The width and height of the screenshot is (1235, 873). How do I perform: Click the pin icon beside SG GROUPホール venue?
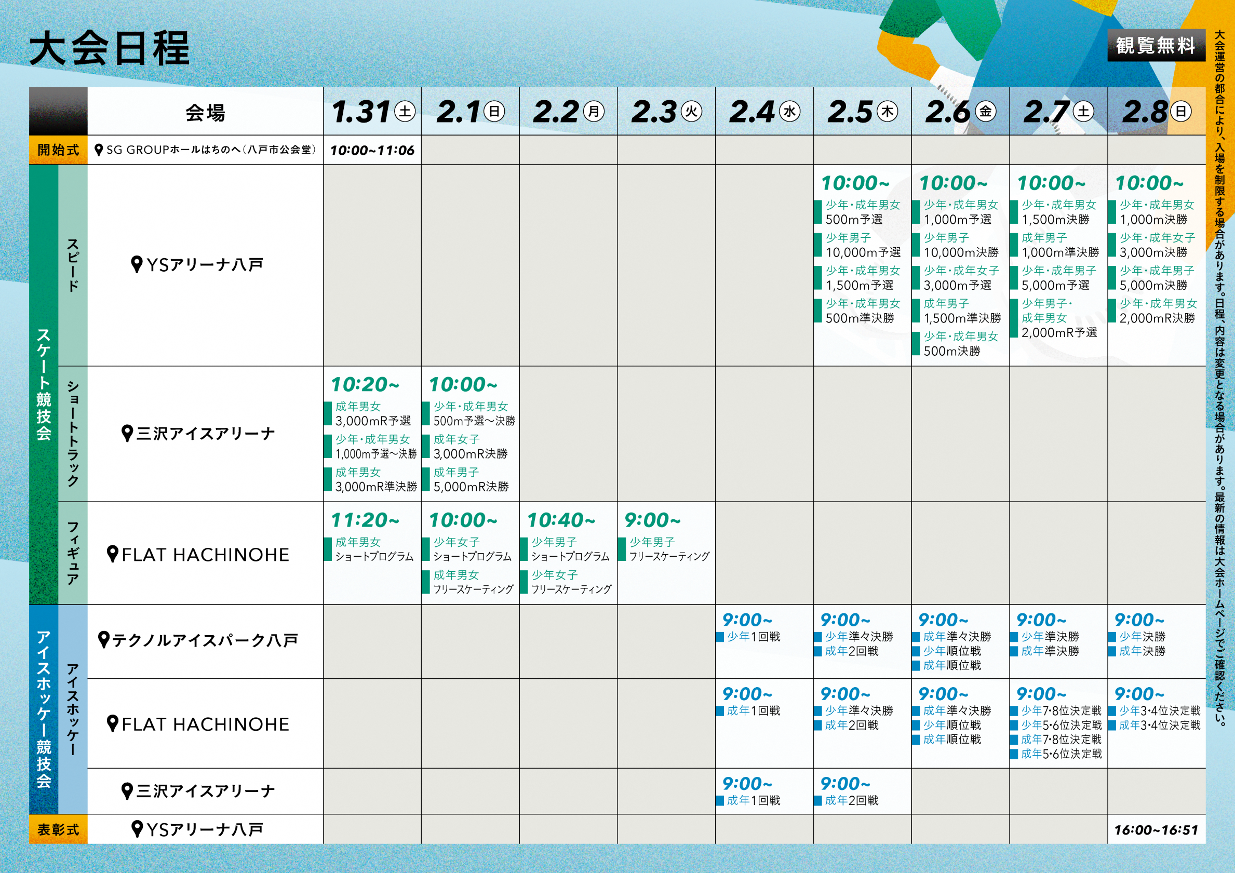(99, 150)
